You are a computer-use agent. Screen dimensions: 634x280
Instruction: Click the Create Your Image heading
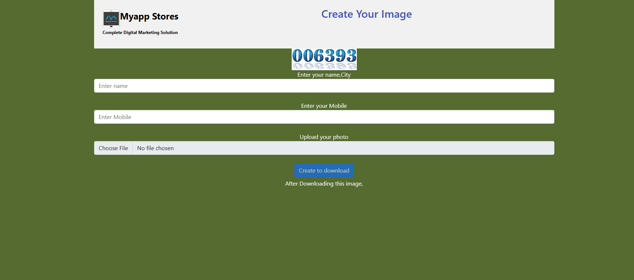coord(366,14)
